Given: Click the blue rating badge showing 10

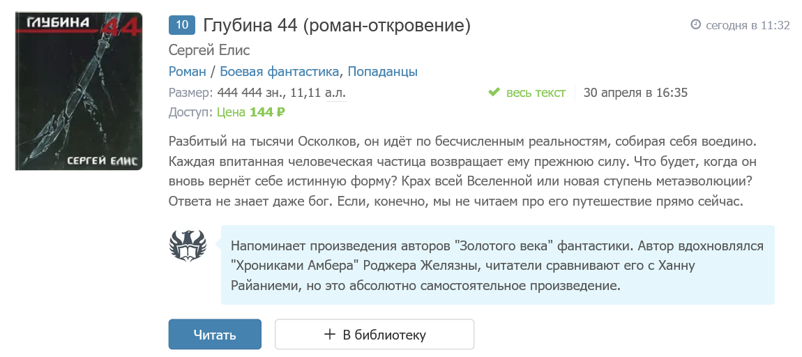Looking at the screenshot, I should click(182, 26).
